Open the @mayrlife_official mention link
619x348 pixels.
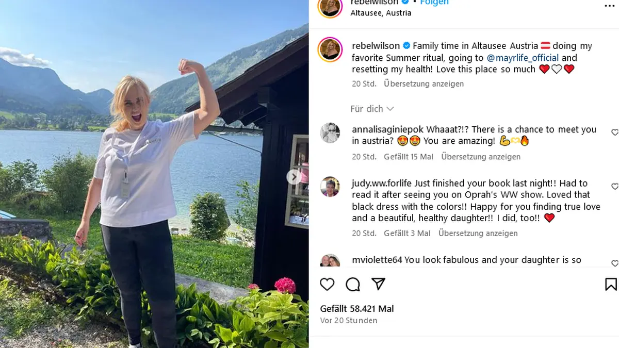point(523,58)
